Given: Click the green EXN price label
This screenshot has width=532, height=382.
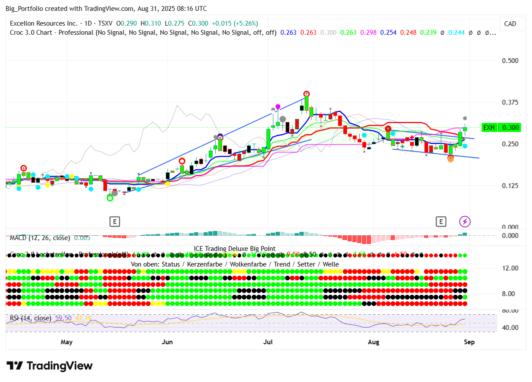Looking at the screenshot, I should click(489, 127).
